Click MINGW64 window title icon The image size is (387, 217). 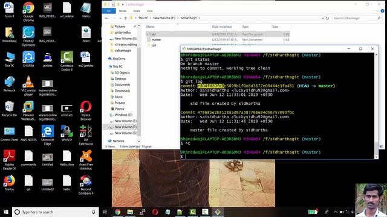[184, 49]
